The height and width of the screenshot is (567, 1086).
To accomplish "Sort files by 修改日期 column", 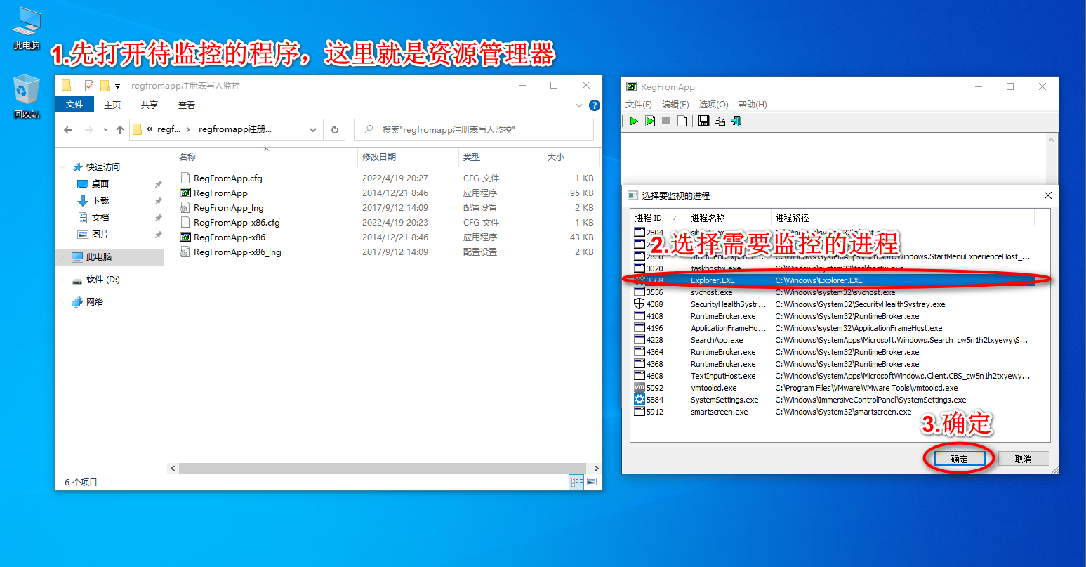I will (407, 157).
